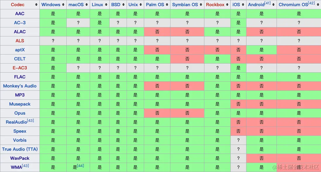
Task: Sort by Unix column arrows
Action: pos(141,5)
